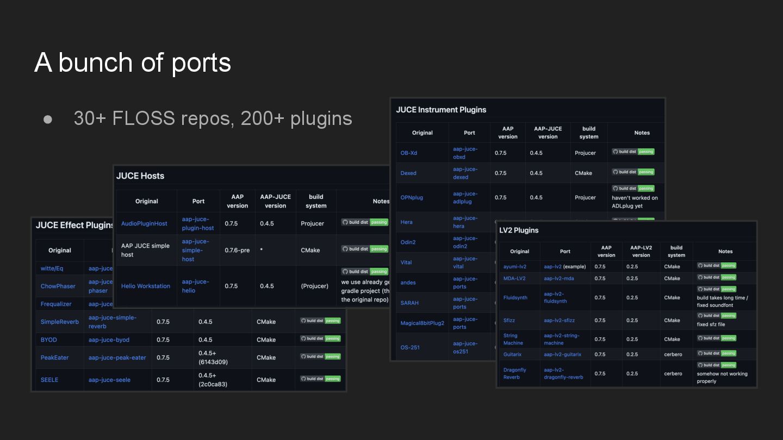Open the aap-juce-plugin-host port link
783x440 pixels.
tap(198, 223)
